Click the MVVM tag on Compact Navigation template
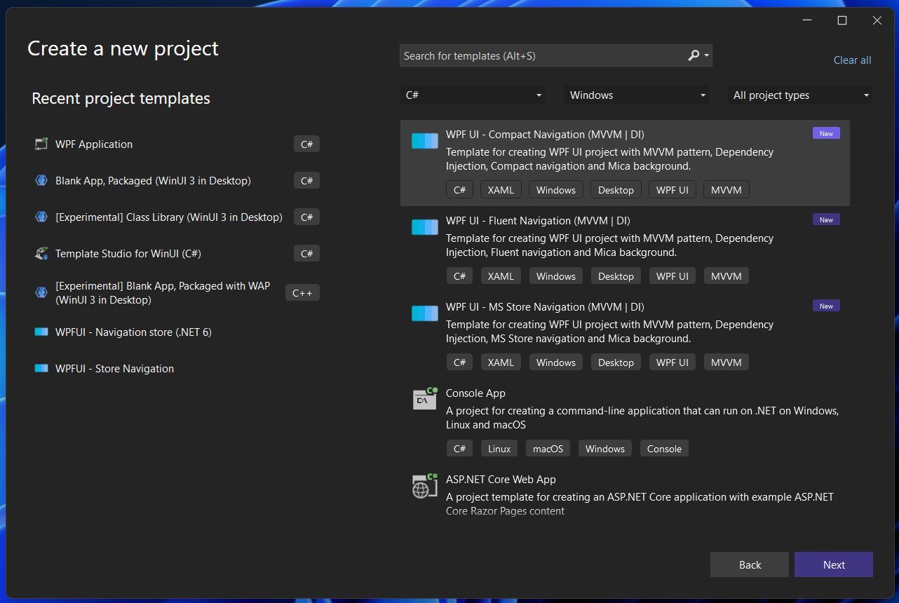Image resolution: width=899 pixels, height=603 pixels. coord(726,189)
